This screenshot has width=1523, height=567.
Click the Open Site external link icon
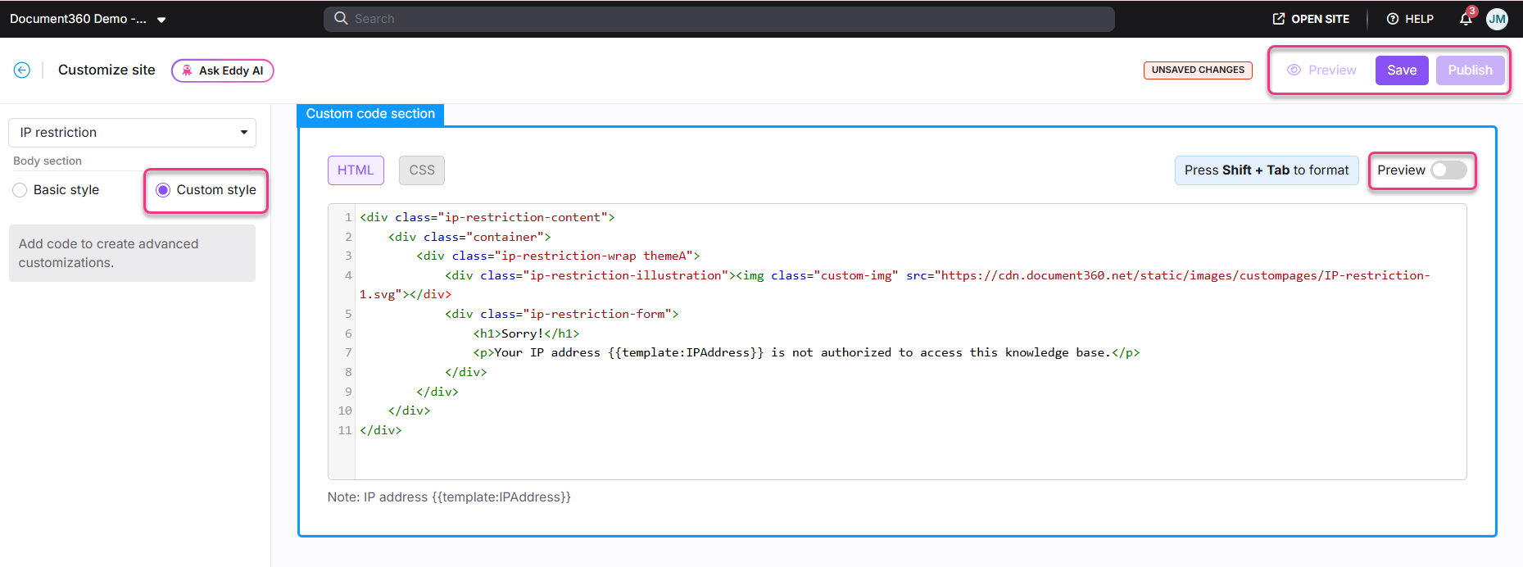tap(1278, 19)
